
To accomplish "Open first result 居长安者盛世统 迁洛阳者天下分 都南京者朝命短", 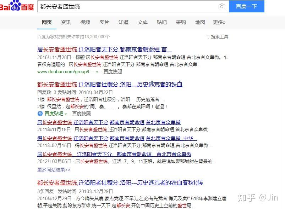I will [x=104, y=49].
